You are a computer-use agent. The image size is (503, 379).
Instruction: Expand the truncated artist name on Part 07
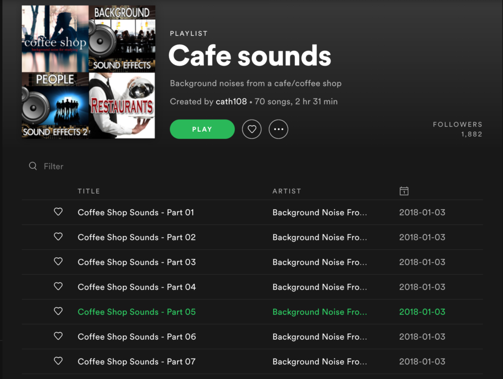[319, 361]
